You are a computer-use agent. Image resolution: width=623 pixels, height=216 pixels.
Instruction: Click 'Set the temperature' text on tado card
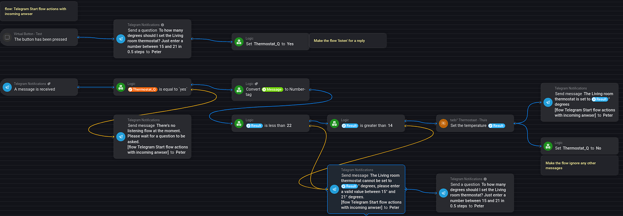coord(469,126)
